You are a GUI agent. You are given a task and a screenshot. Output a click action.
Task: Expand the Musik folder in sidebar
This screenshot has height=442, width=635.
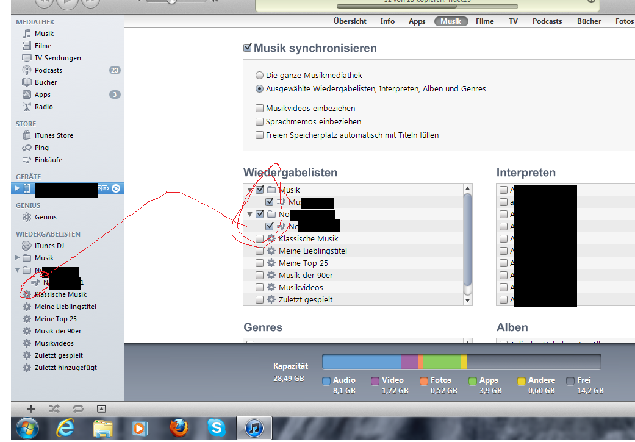click(17, 258)
